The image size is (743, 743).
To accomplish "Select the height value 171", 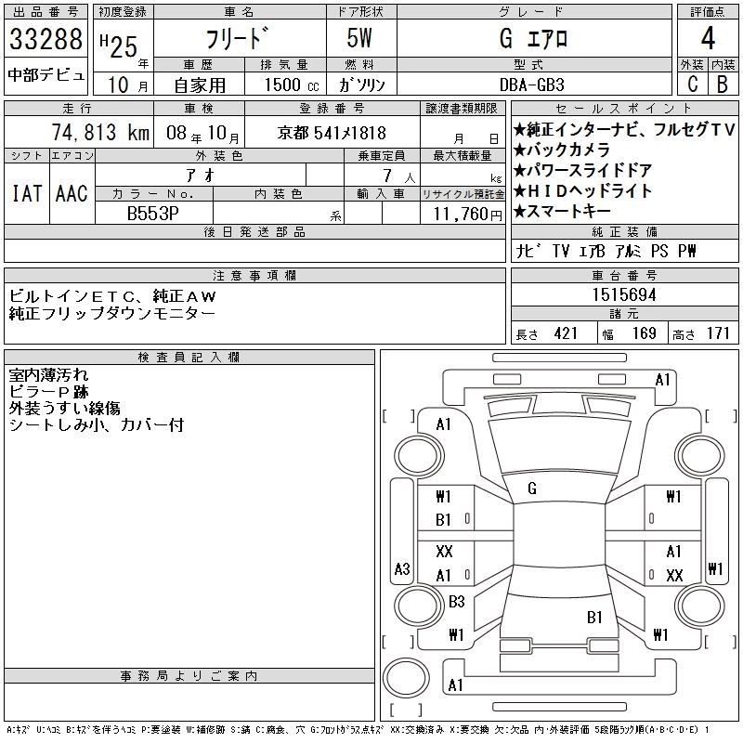I will click(x=718, y=333).
